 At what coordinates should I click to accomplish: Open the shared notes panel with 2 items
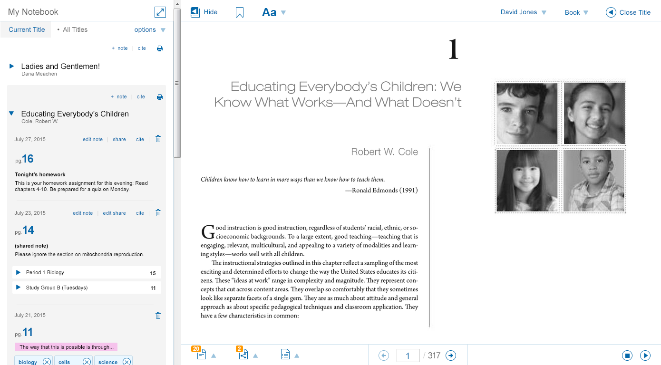[x=244, y=355]
